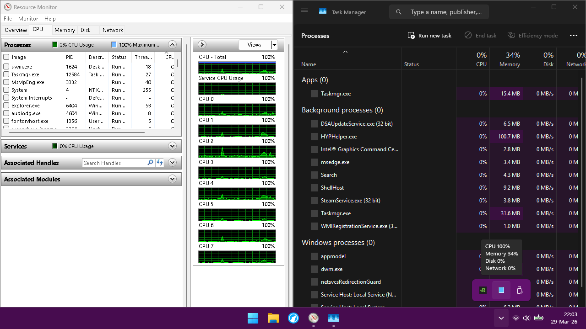Image resolution: width=586 pixels, height=329 pixels.
Task: Check the audiodg.exe process checkbox
Action: coord(6,113)
